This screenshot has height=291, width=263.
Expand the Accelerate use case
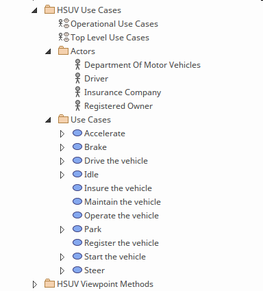point(62,134)
